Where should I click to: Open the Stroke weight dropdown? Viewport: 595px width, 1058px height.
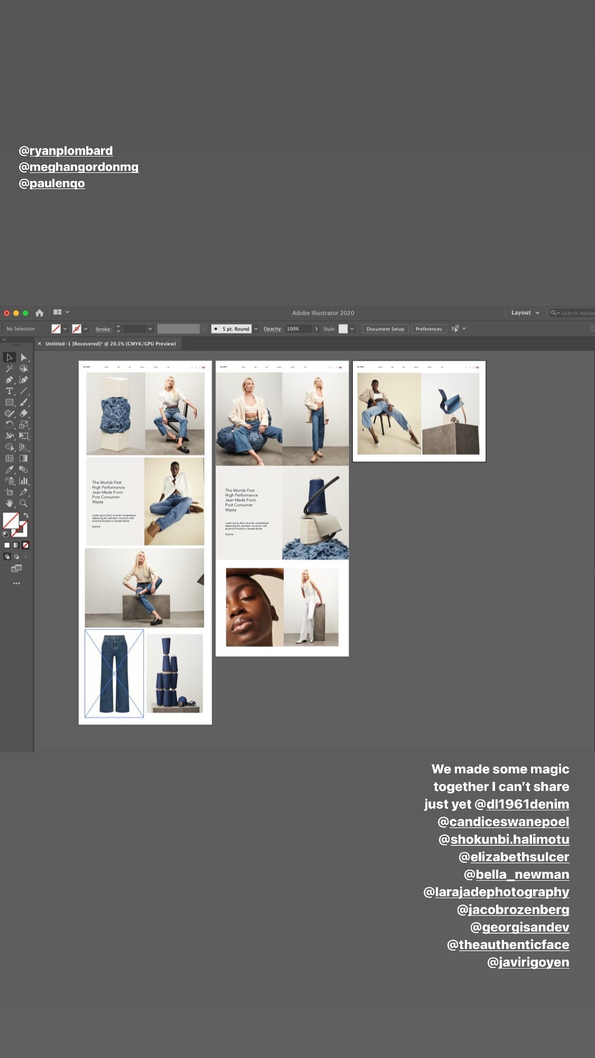point(150,329)
